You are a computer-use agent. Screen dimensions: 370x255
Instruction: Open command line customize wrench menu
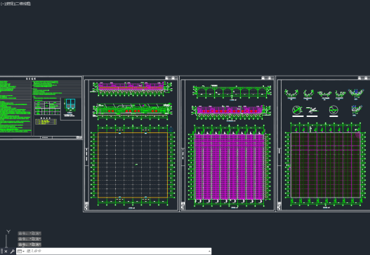click(x=12, y=251)
